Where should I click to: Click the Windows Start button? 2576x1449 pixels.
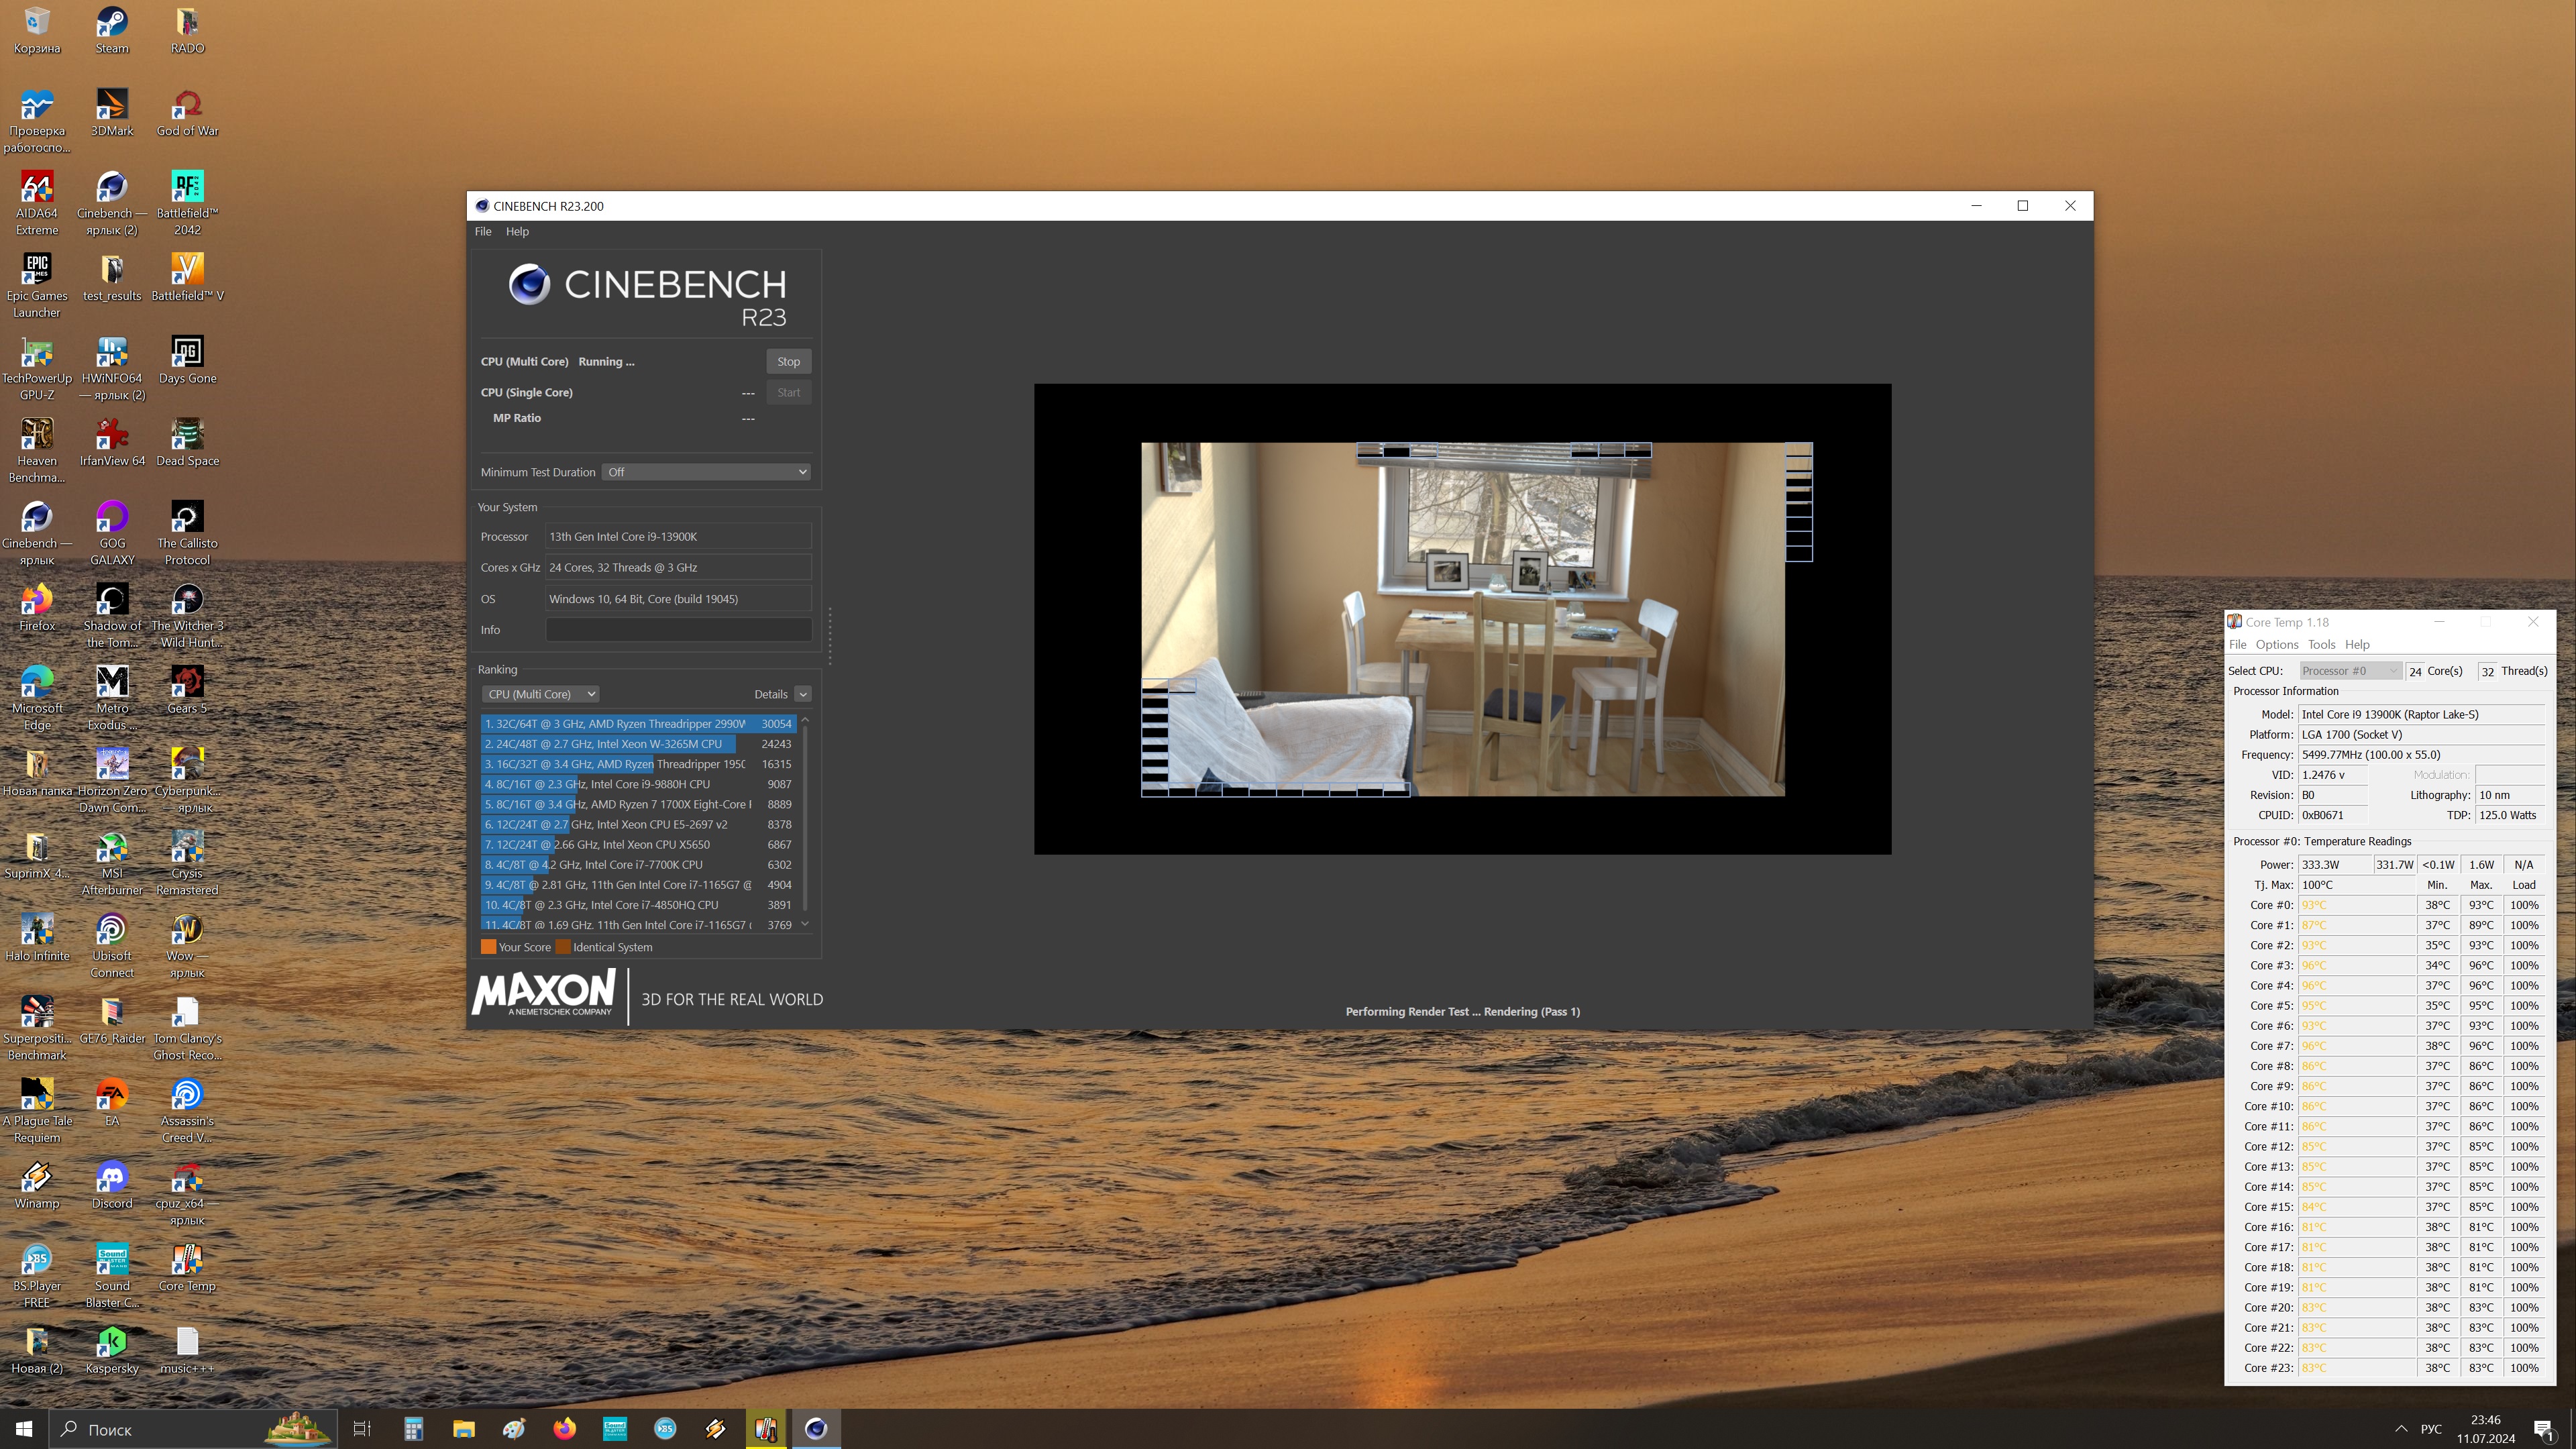coord(24,1428)
